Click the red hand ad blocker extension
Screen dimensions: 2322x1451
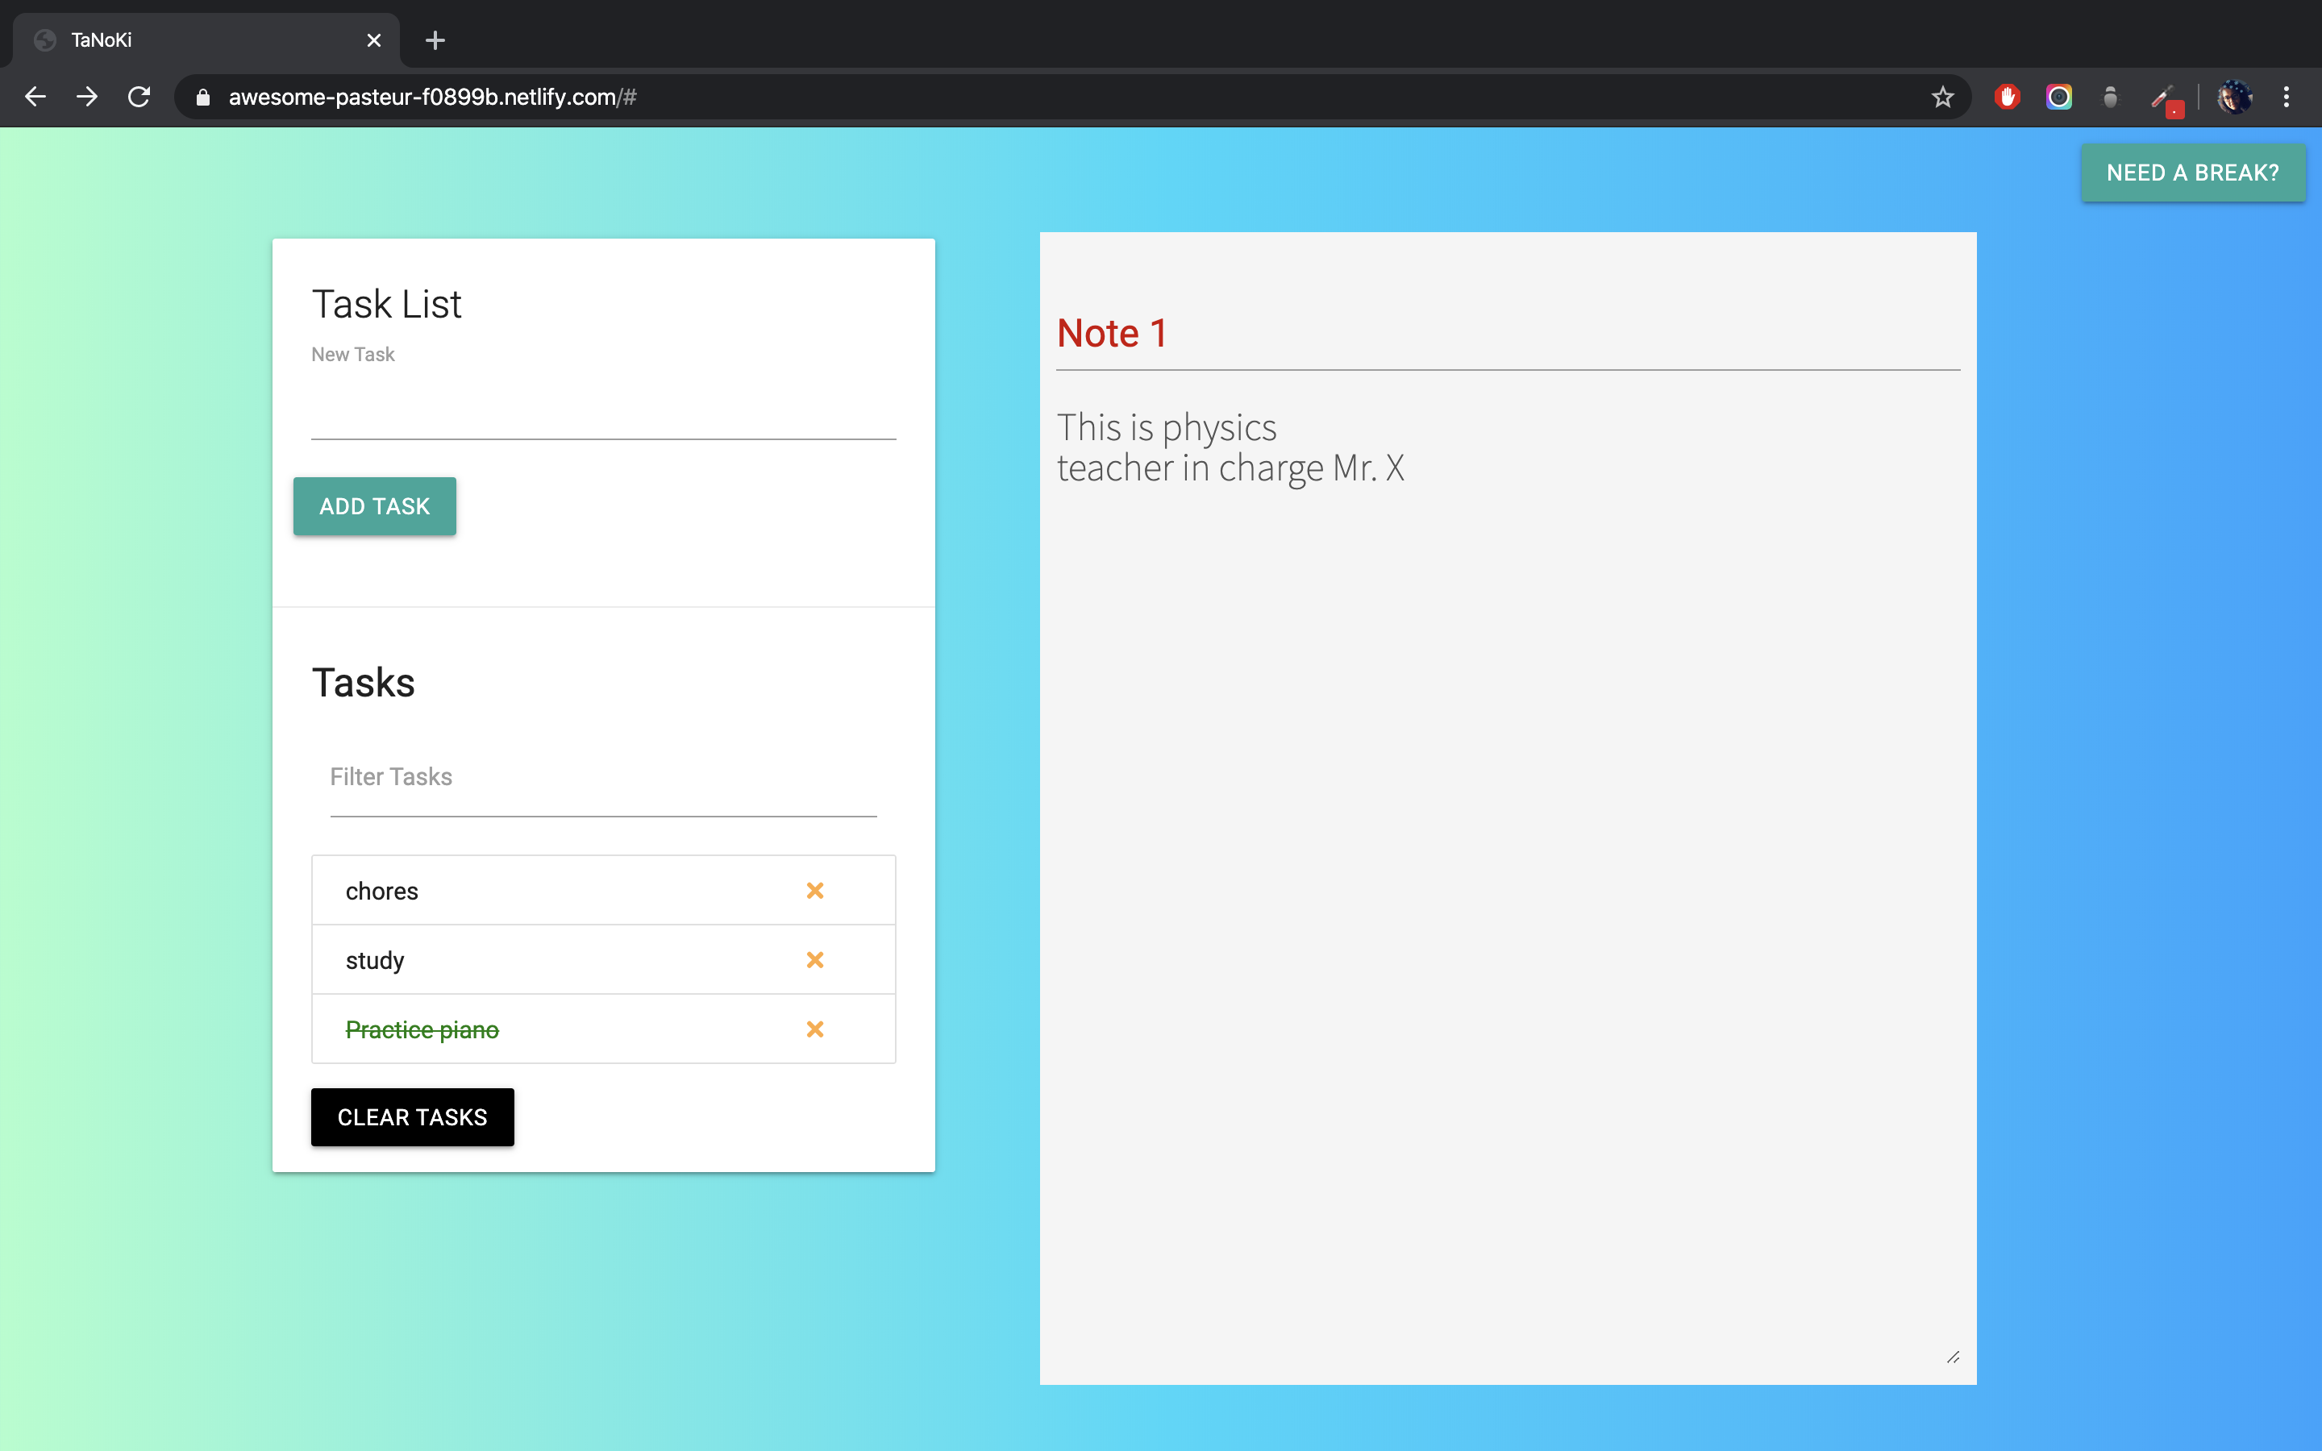[x=2006, y=97]
